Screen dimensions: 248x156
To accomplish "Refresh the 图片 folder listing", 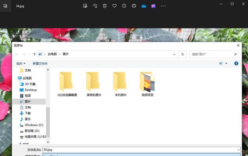I will pos(182,54).
